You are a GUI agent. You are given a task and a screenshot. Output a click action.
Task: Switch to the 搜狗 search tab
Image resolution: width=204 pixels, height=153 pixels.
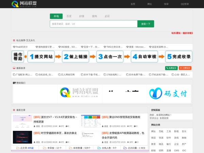tap(95, 16)
